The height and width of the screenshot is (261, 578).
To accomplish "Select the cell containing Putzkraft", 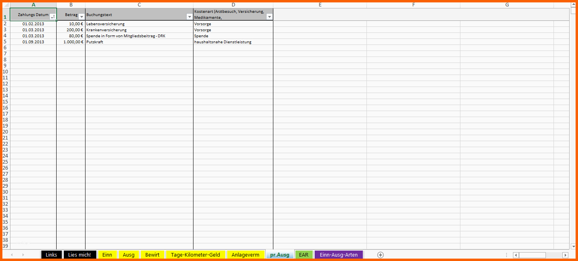I will point(139,42).
